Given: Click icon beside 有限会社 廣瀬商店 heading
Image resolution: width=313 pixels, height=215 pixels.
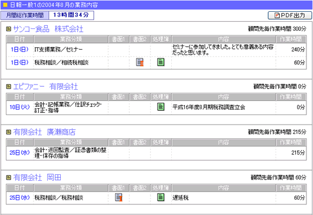Looking at the screenshot, I should [x=9, y=132].
